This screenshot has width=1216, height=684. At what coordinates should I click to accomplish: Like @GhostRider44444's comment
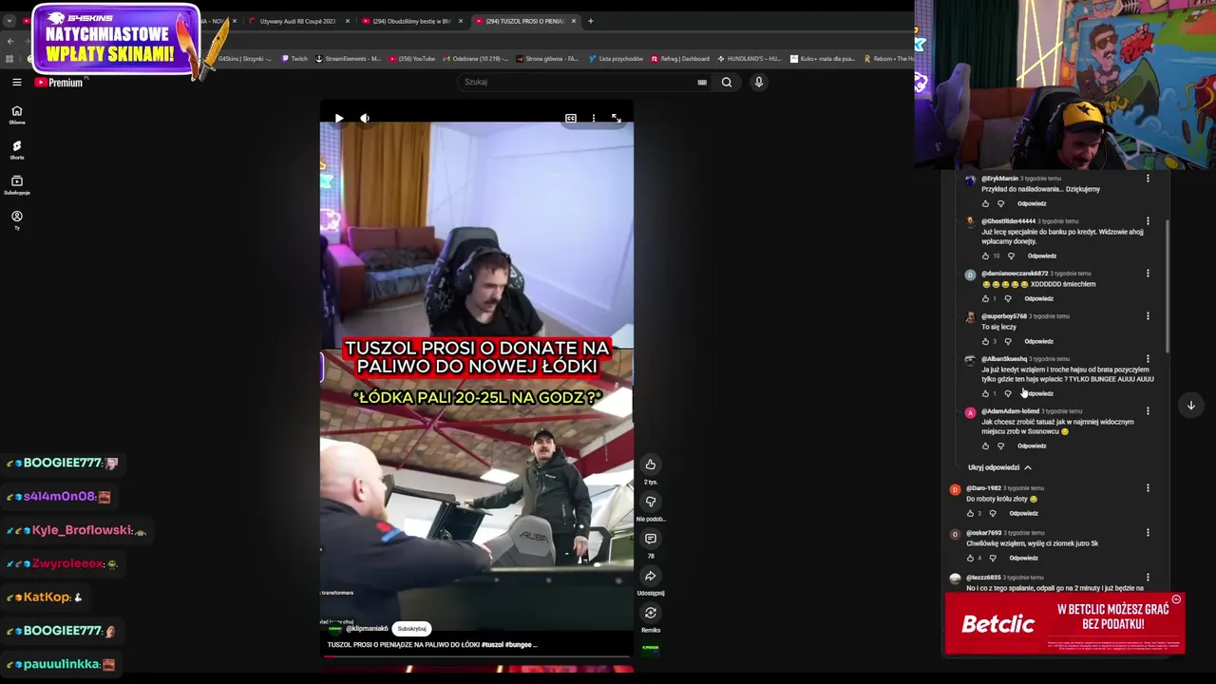pos(985,256)
